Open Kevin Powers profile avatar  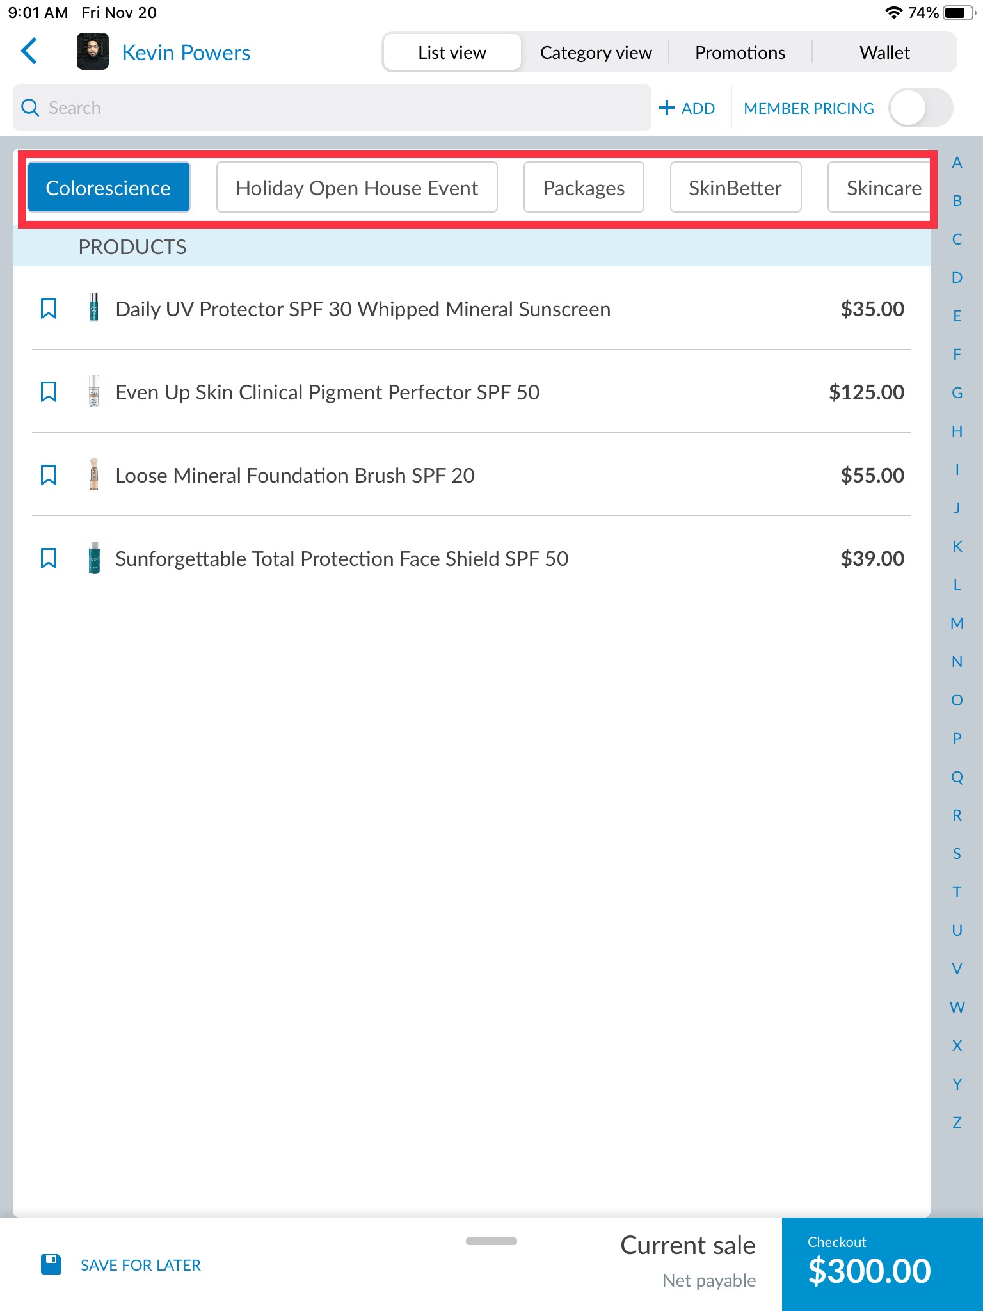[93, 52]
